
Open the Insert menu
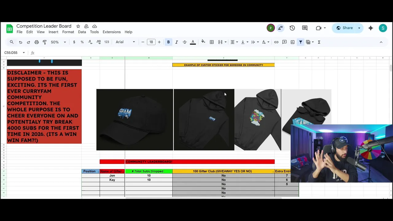pyautogui.click(x=53, y=32)
